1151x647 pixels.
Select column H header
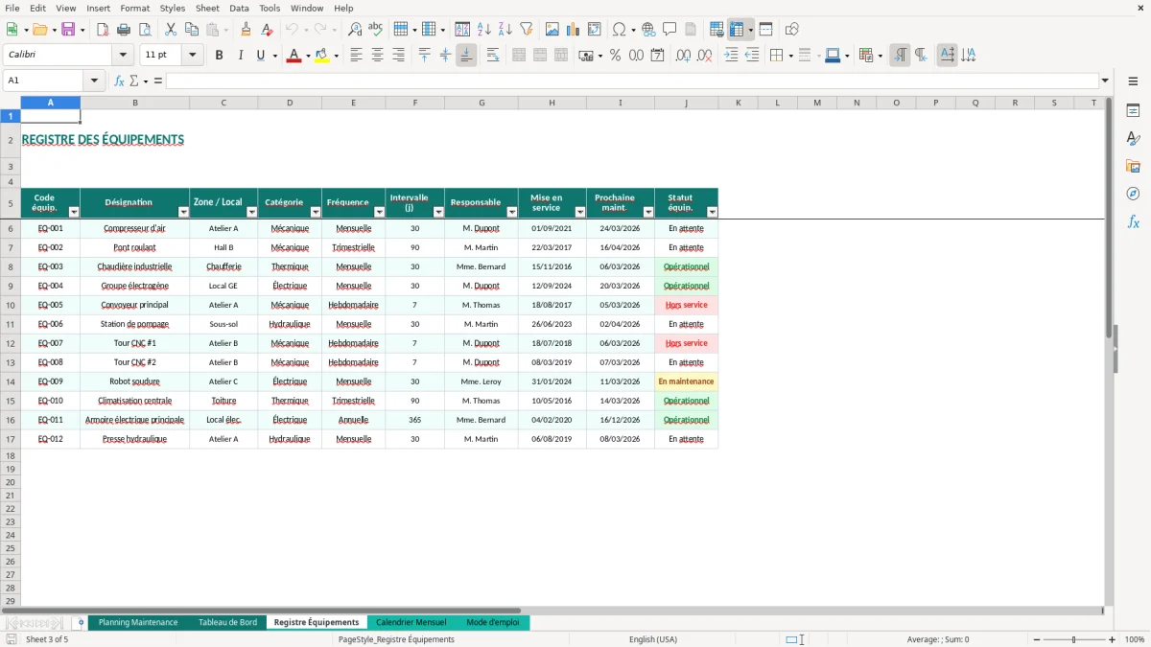point(552,103)
